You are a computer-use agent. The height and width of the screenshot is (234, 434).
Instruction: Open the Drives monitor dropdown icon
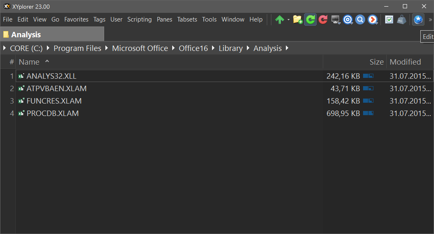336,19
